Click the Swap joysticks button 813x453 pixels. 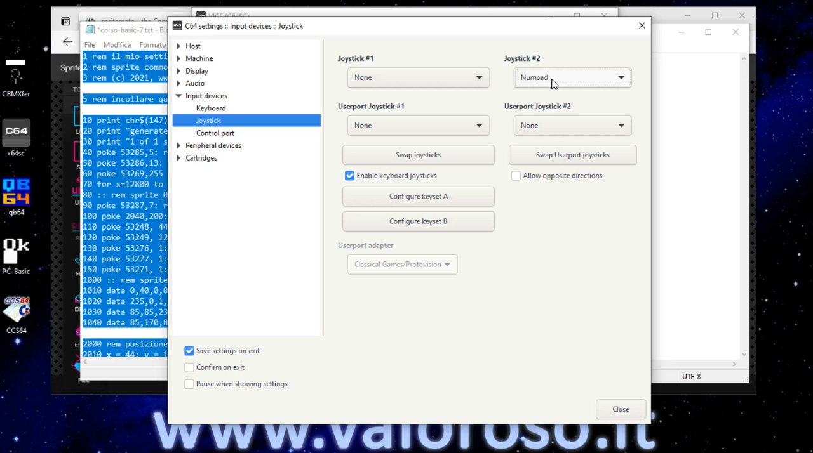click(x=418, y=155)
